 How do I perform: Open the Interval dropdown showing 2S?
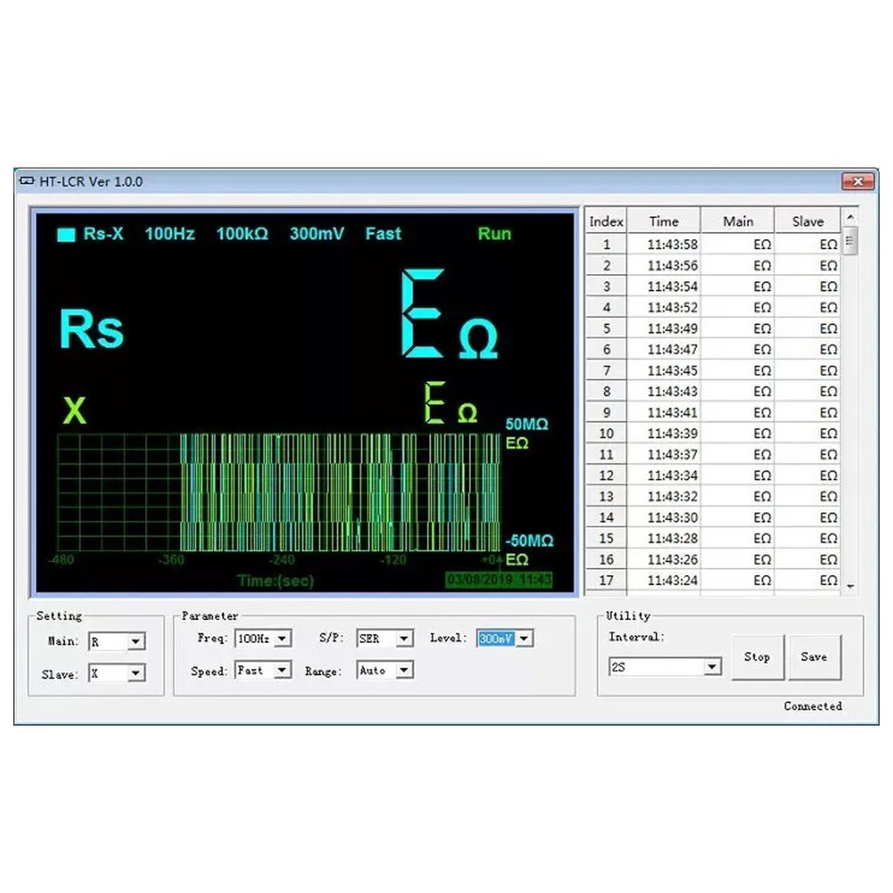pyautogui.click(x=712, y=667)
